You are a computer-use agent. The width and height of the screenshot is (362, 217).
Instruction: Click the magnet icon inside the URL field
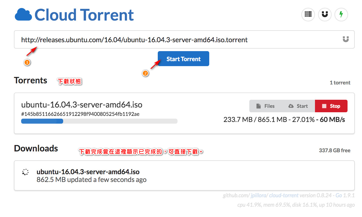pyautogui.click(x=345, y=39)
